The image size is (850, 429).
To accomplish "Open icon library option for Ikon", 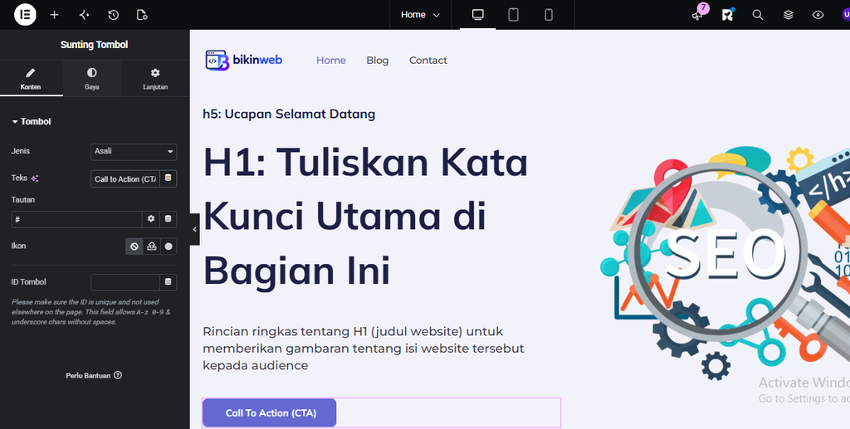I will pos(169,246).
